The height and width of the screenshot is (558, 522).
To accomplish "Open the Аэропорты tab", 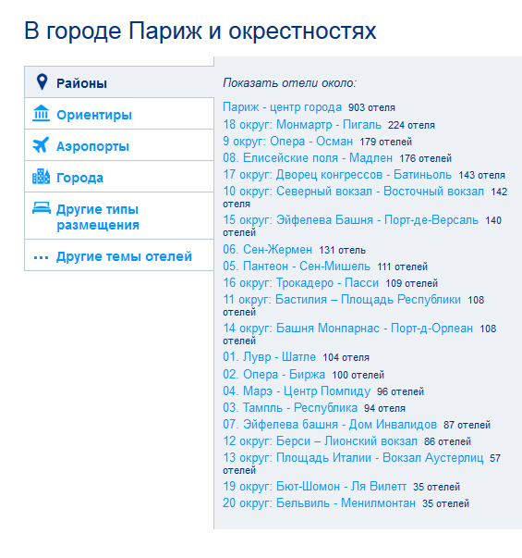I will 119,145.
